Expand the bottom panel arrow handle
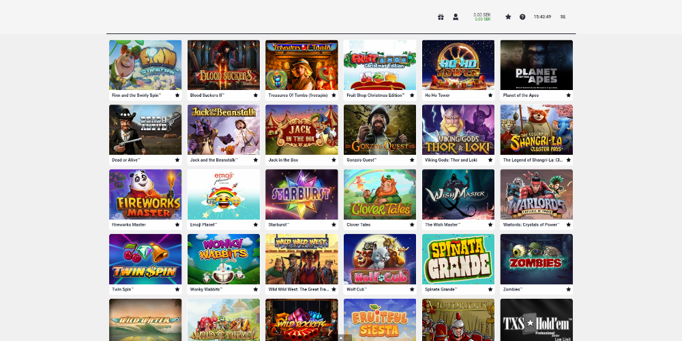This screenshot has height=341, width=682. coord(341,338)
